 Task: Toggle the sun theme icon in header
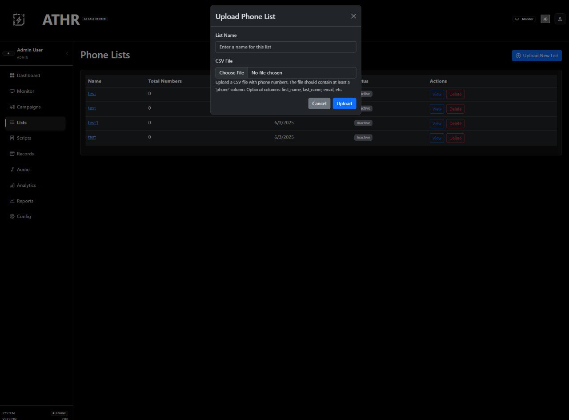[x=545, y=19]
